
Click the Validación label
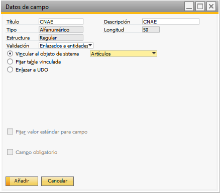point(18,46)
